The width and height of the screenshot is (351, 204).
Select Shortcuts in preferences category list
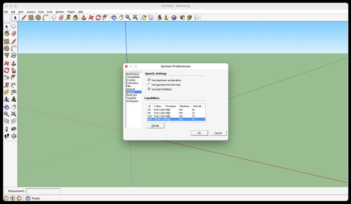coord(131,95)
